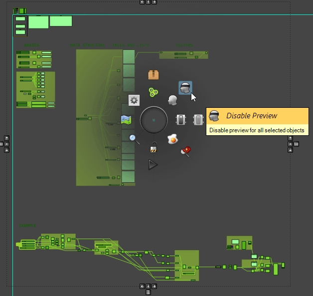The height and width of the screenshot is (296, 313).
Task: Click the radial menu center circle
Action: [154, 120]
